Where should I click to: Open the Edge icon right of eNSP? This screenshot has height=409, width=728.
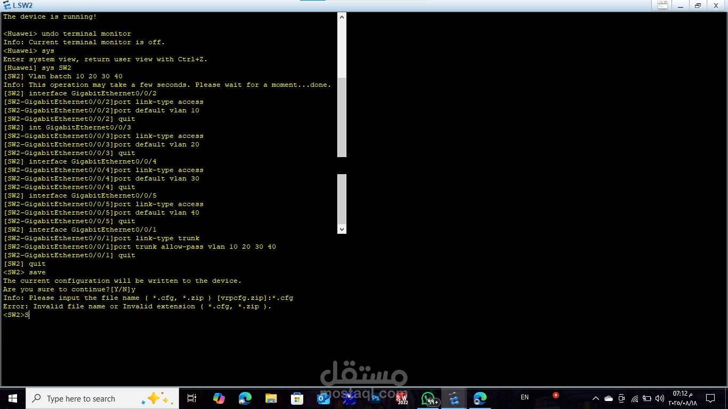480,398
